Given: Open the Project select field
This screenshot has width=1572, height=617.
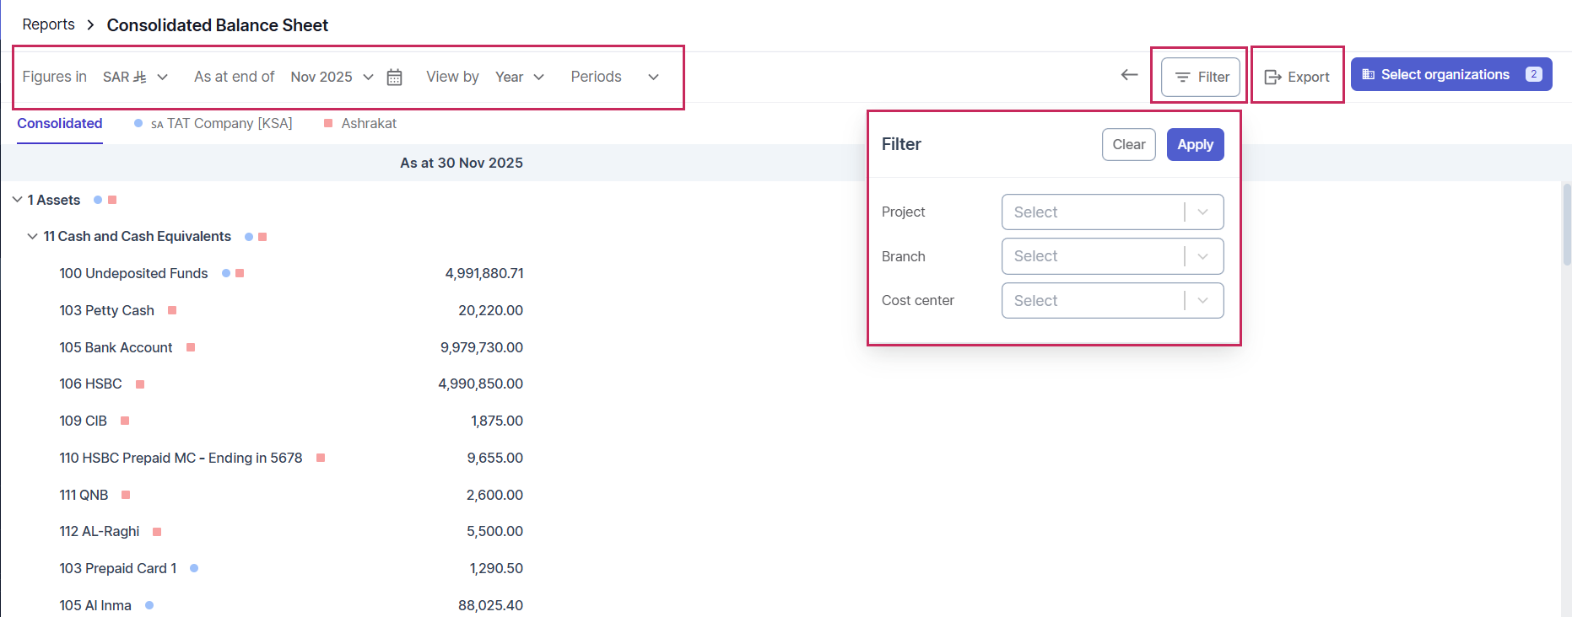Looking at the screenshot, I should tap(1111, 212).
